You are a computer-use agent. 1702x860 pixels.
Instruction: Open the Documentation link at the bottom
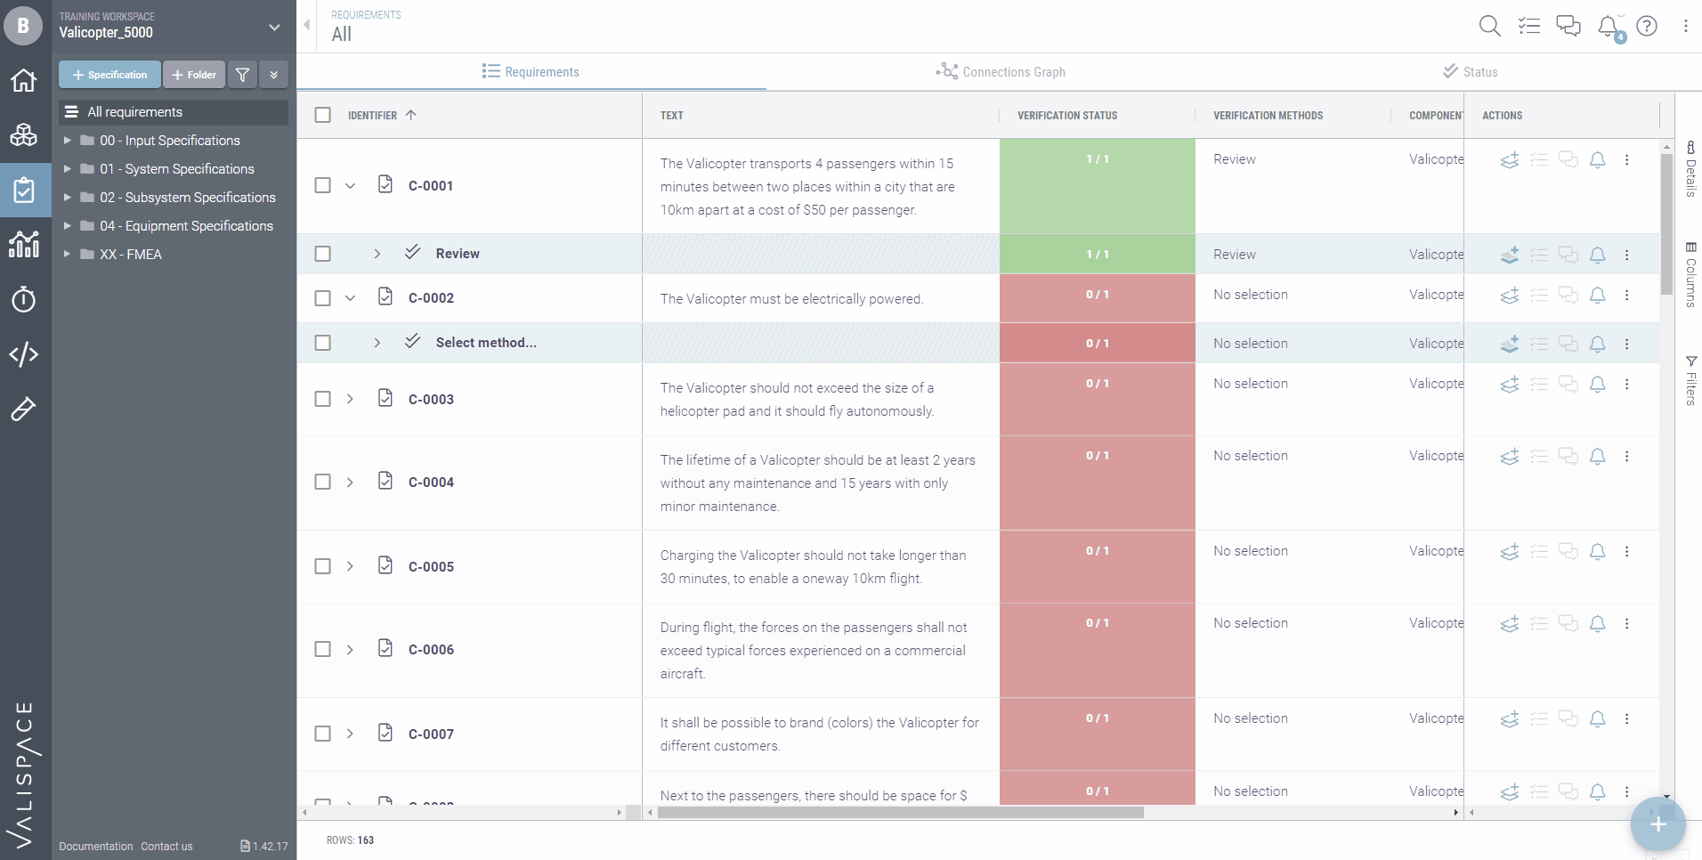[x=94, y=846]
